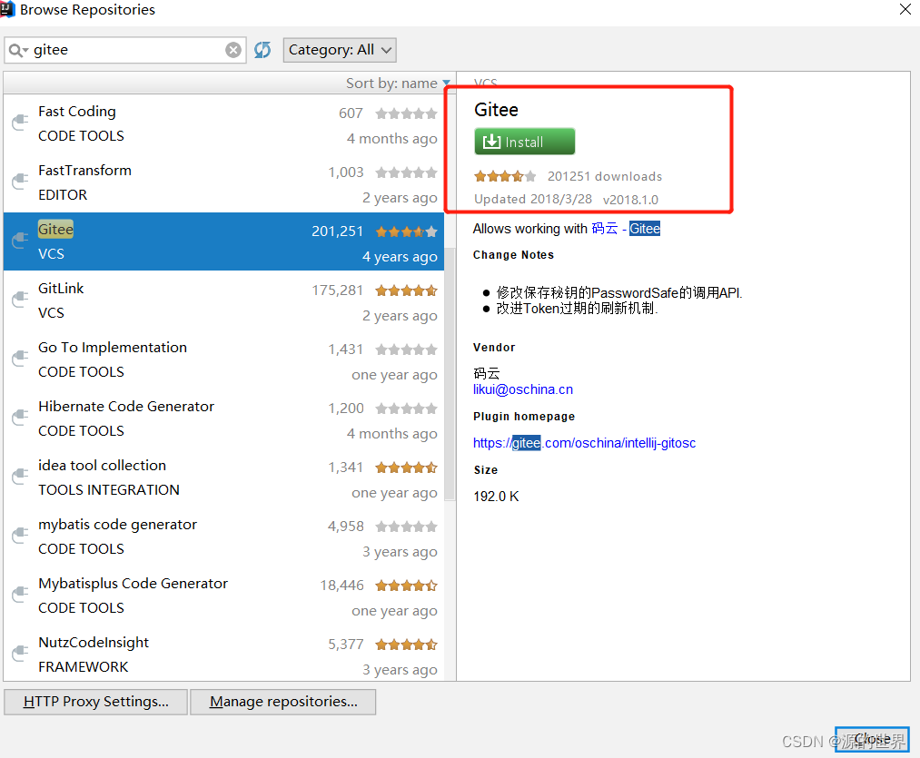Select the Gitee plugin row
Image resolution: width=920 pixels, height=758 pixels.
(223, 241)
